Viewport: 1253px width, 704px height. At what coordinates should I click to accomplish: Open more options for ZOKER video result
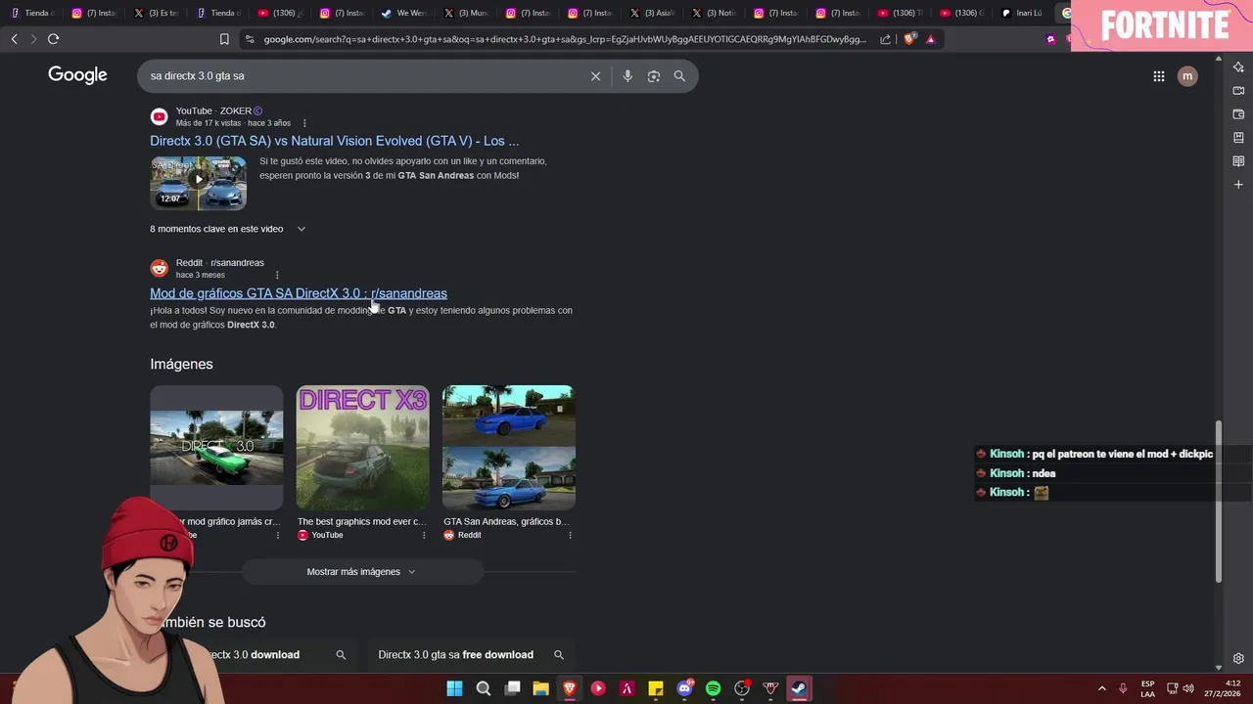point(304,123)
